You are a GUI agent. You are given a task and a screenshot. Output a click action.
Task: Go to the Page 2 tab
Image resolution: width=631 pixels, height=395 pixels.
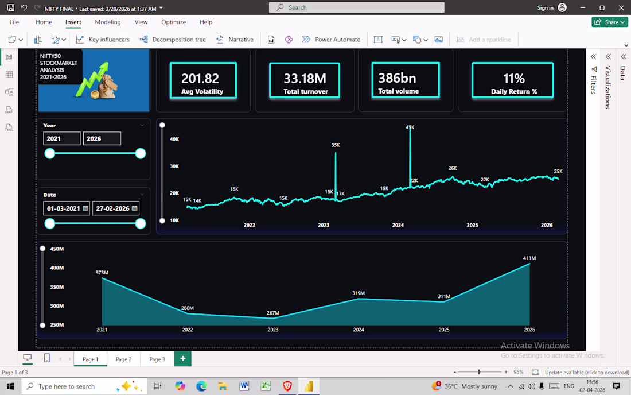click(123, 359)
